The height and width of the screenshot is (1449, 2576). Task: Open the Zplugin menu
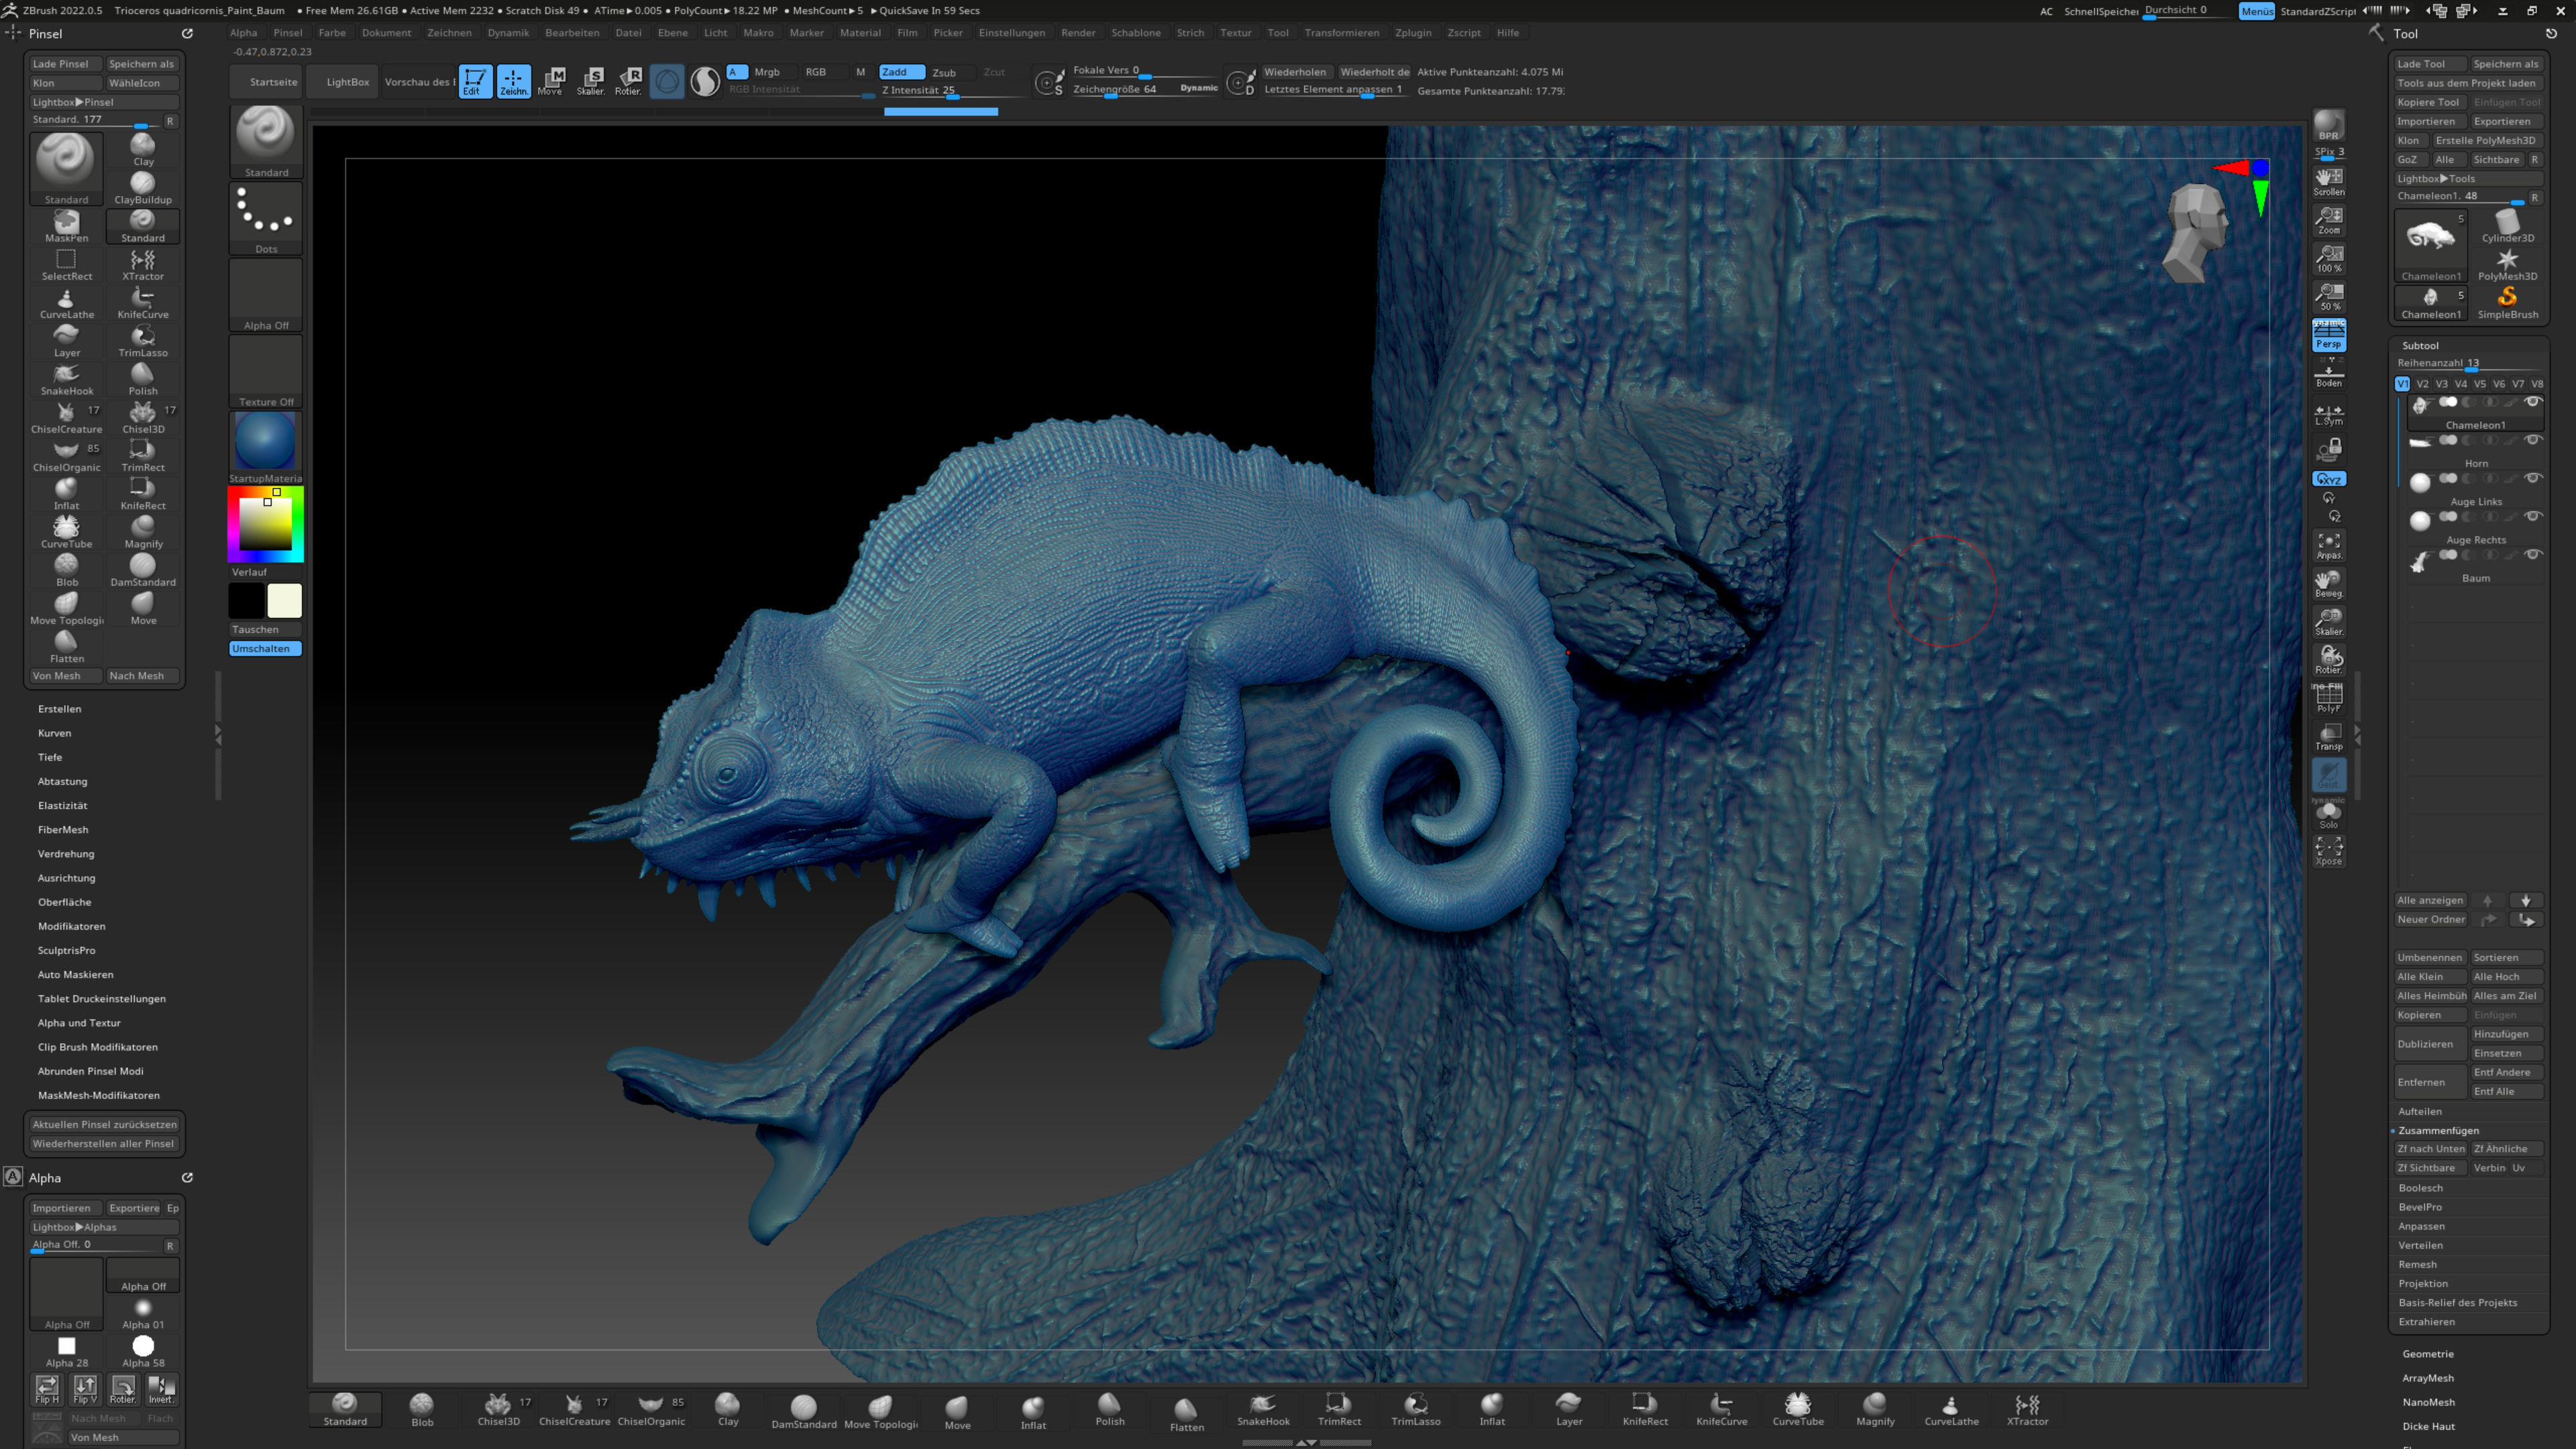pos(1413,33)
